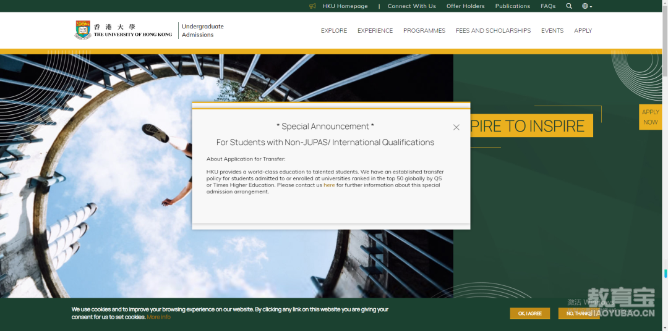Open FEES AND SCHOLARSHIPS menu
668x331 pixels.
point(494,31)
